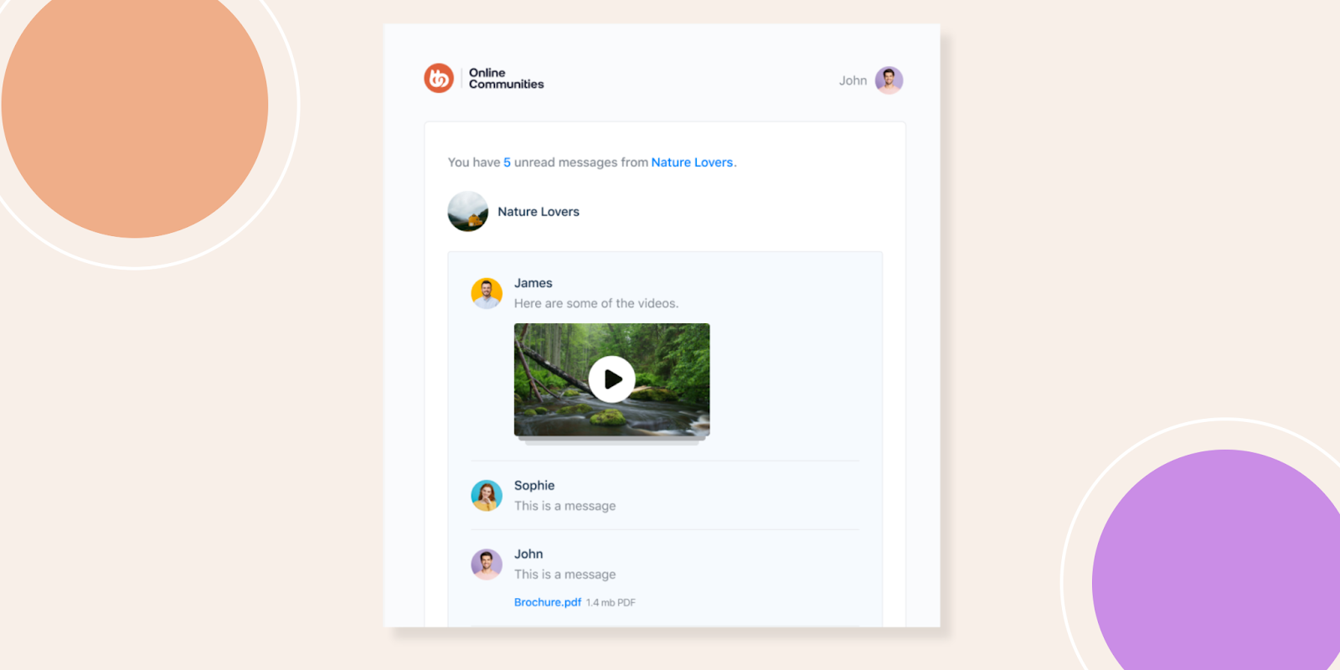Click Sophie's 'This is a message' text
The height and width of the screenshot is (670, 1340).
(565, 506)
